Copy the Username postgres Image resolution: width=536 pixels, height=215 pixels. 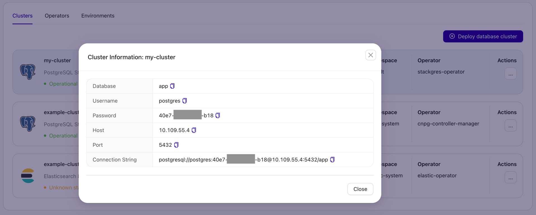pyautogui.click(x=185, y=101)
